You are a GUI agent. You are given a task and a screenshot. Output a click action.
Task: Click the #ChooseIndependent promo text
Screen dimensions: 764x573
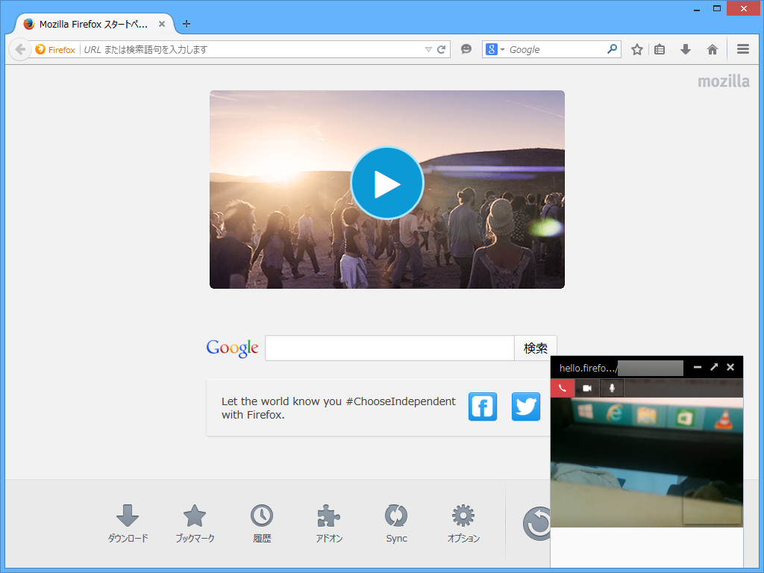(338, 408)
